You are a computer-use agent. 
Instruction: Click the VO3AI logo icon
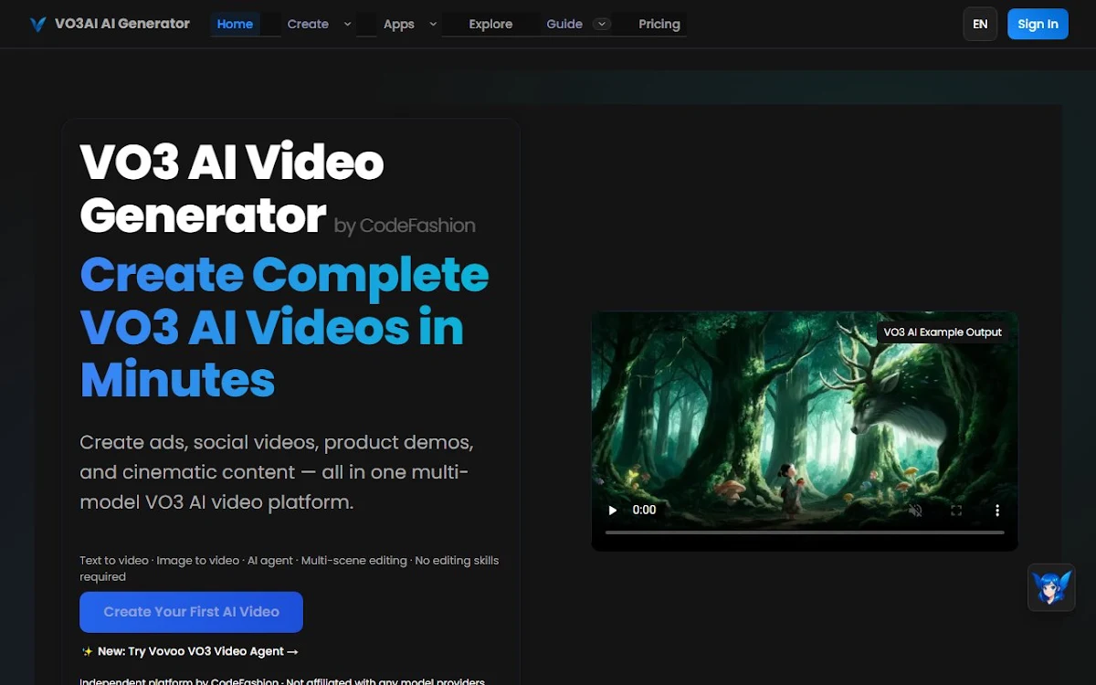tap(37, 24)
